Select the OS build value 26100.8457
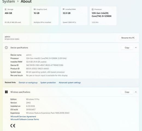142x131 pixels. (31, 109)
